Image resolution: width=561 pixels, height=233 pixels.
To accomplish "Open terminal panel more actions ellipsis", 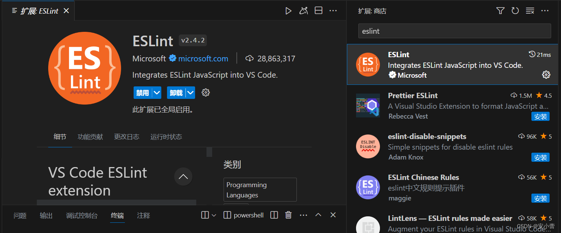I will [x=303, y=215].
